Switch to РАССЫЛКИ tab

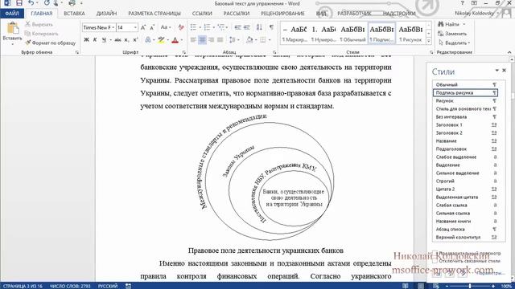coord(237,14)
